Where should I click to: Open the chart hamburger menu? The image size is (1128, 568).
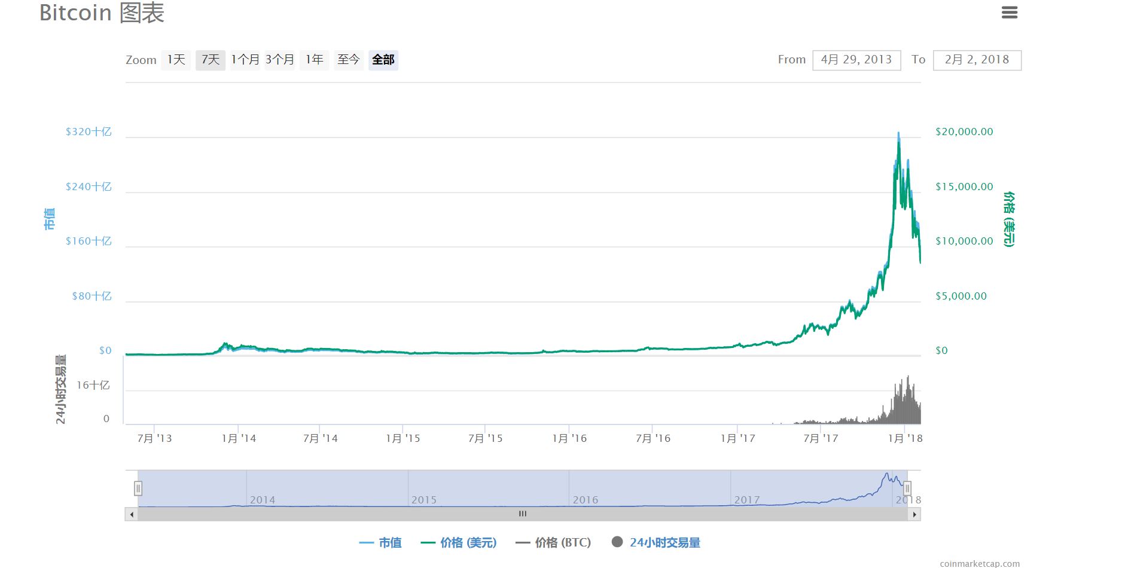pos(1010,13)
